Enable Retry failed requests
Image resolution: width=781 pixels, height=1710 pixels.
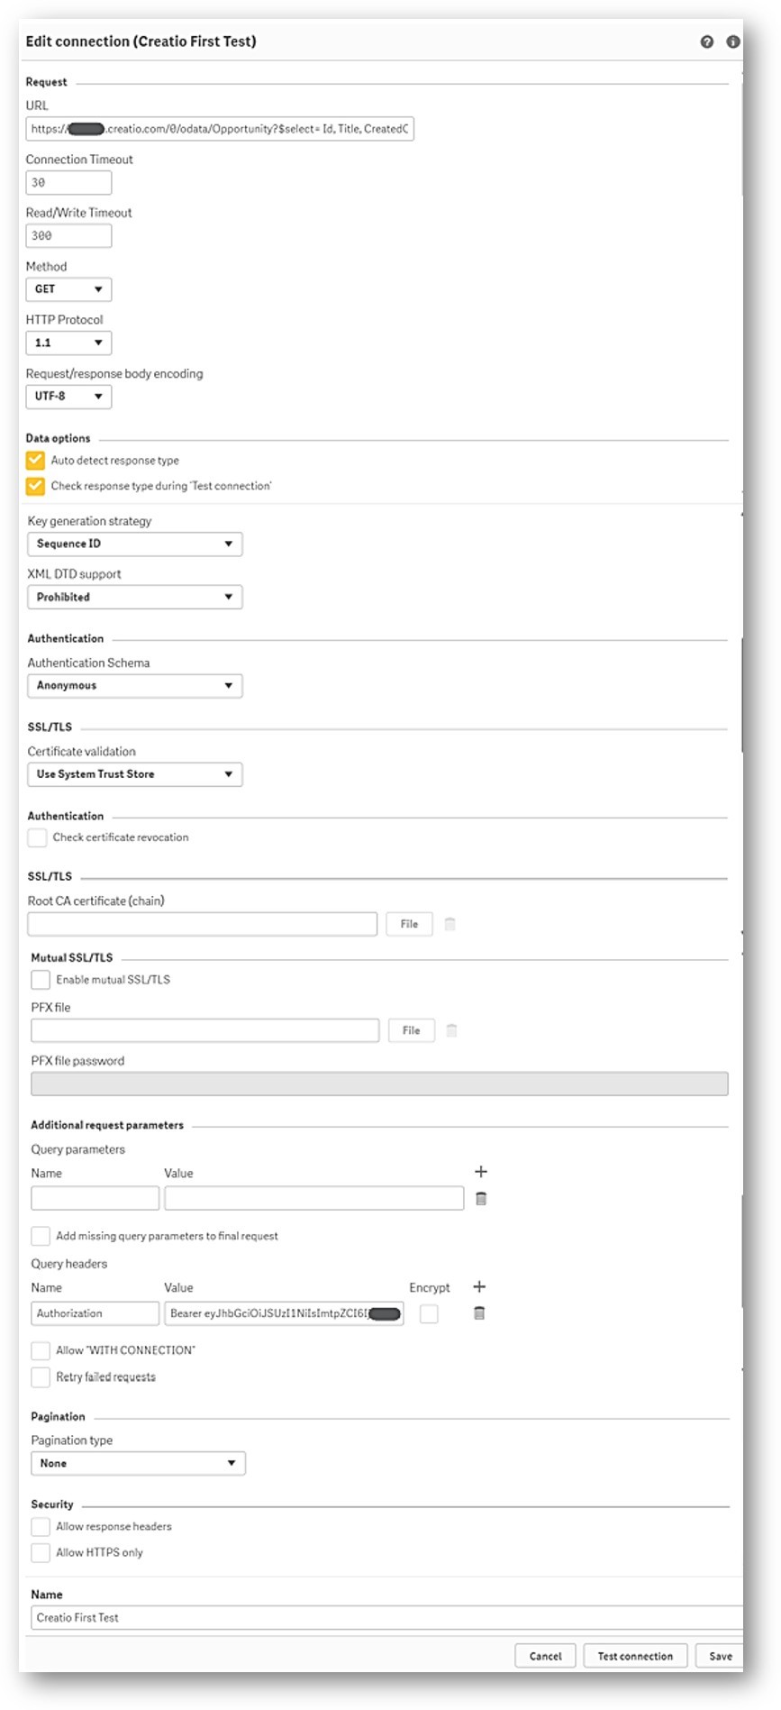click(x=41, y=1377)
